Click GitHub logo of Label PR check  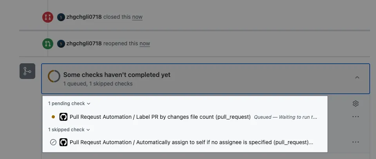[63, 117]
